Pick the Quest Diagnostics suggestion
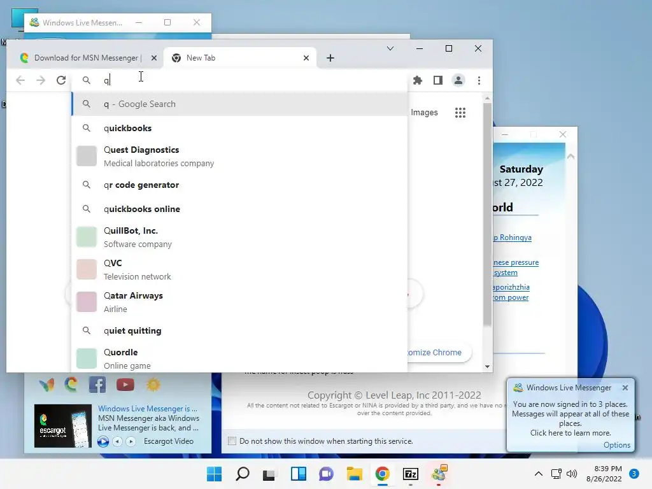The width and height of the screenshot is (652, 489). (x=239, y=157)
